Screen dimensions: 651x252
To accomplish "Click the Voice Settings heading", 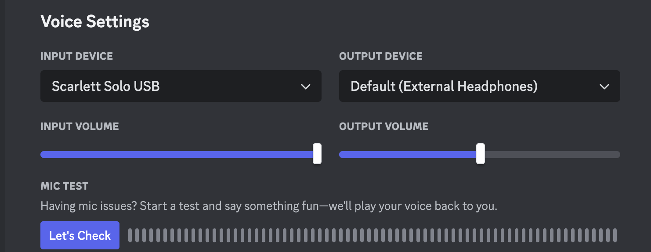I will (95, 21).
